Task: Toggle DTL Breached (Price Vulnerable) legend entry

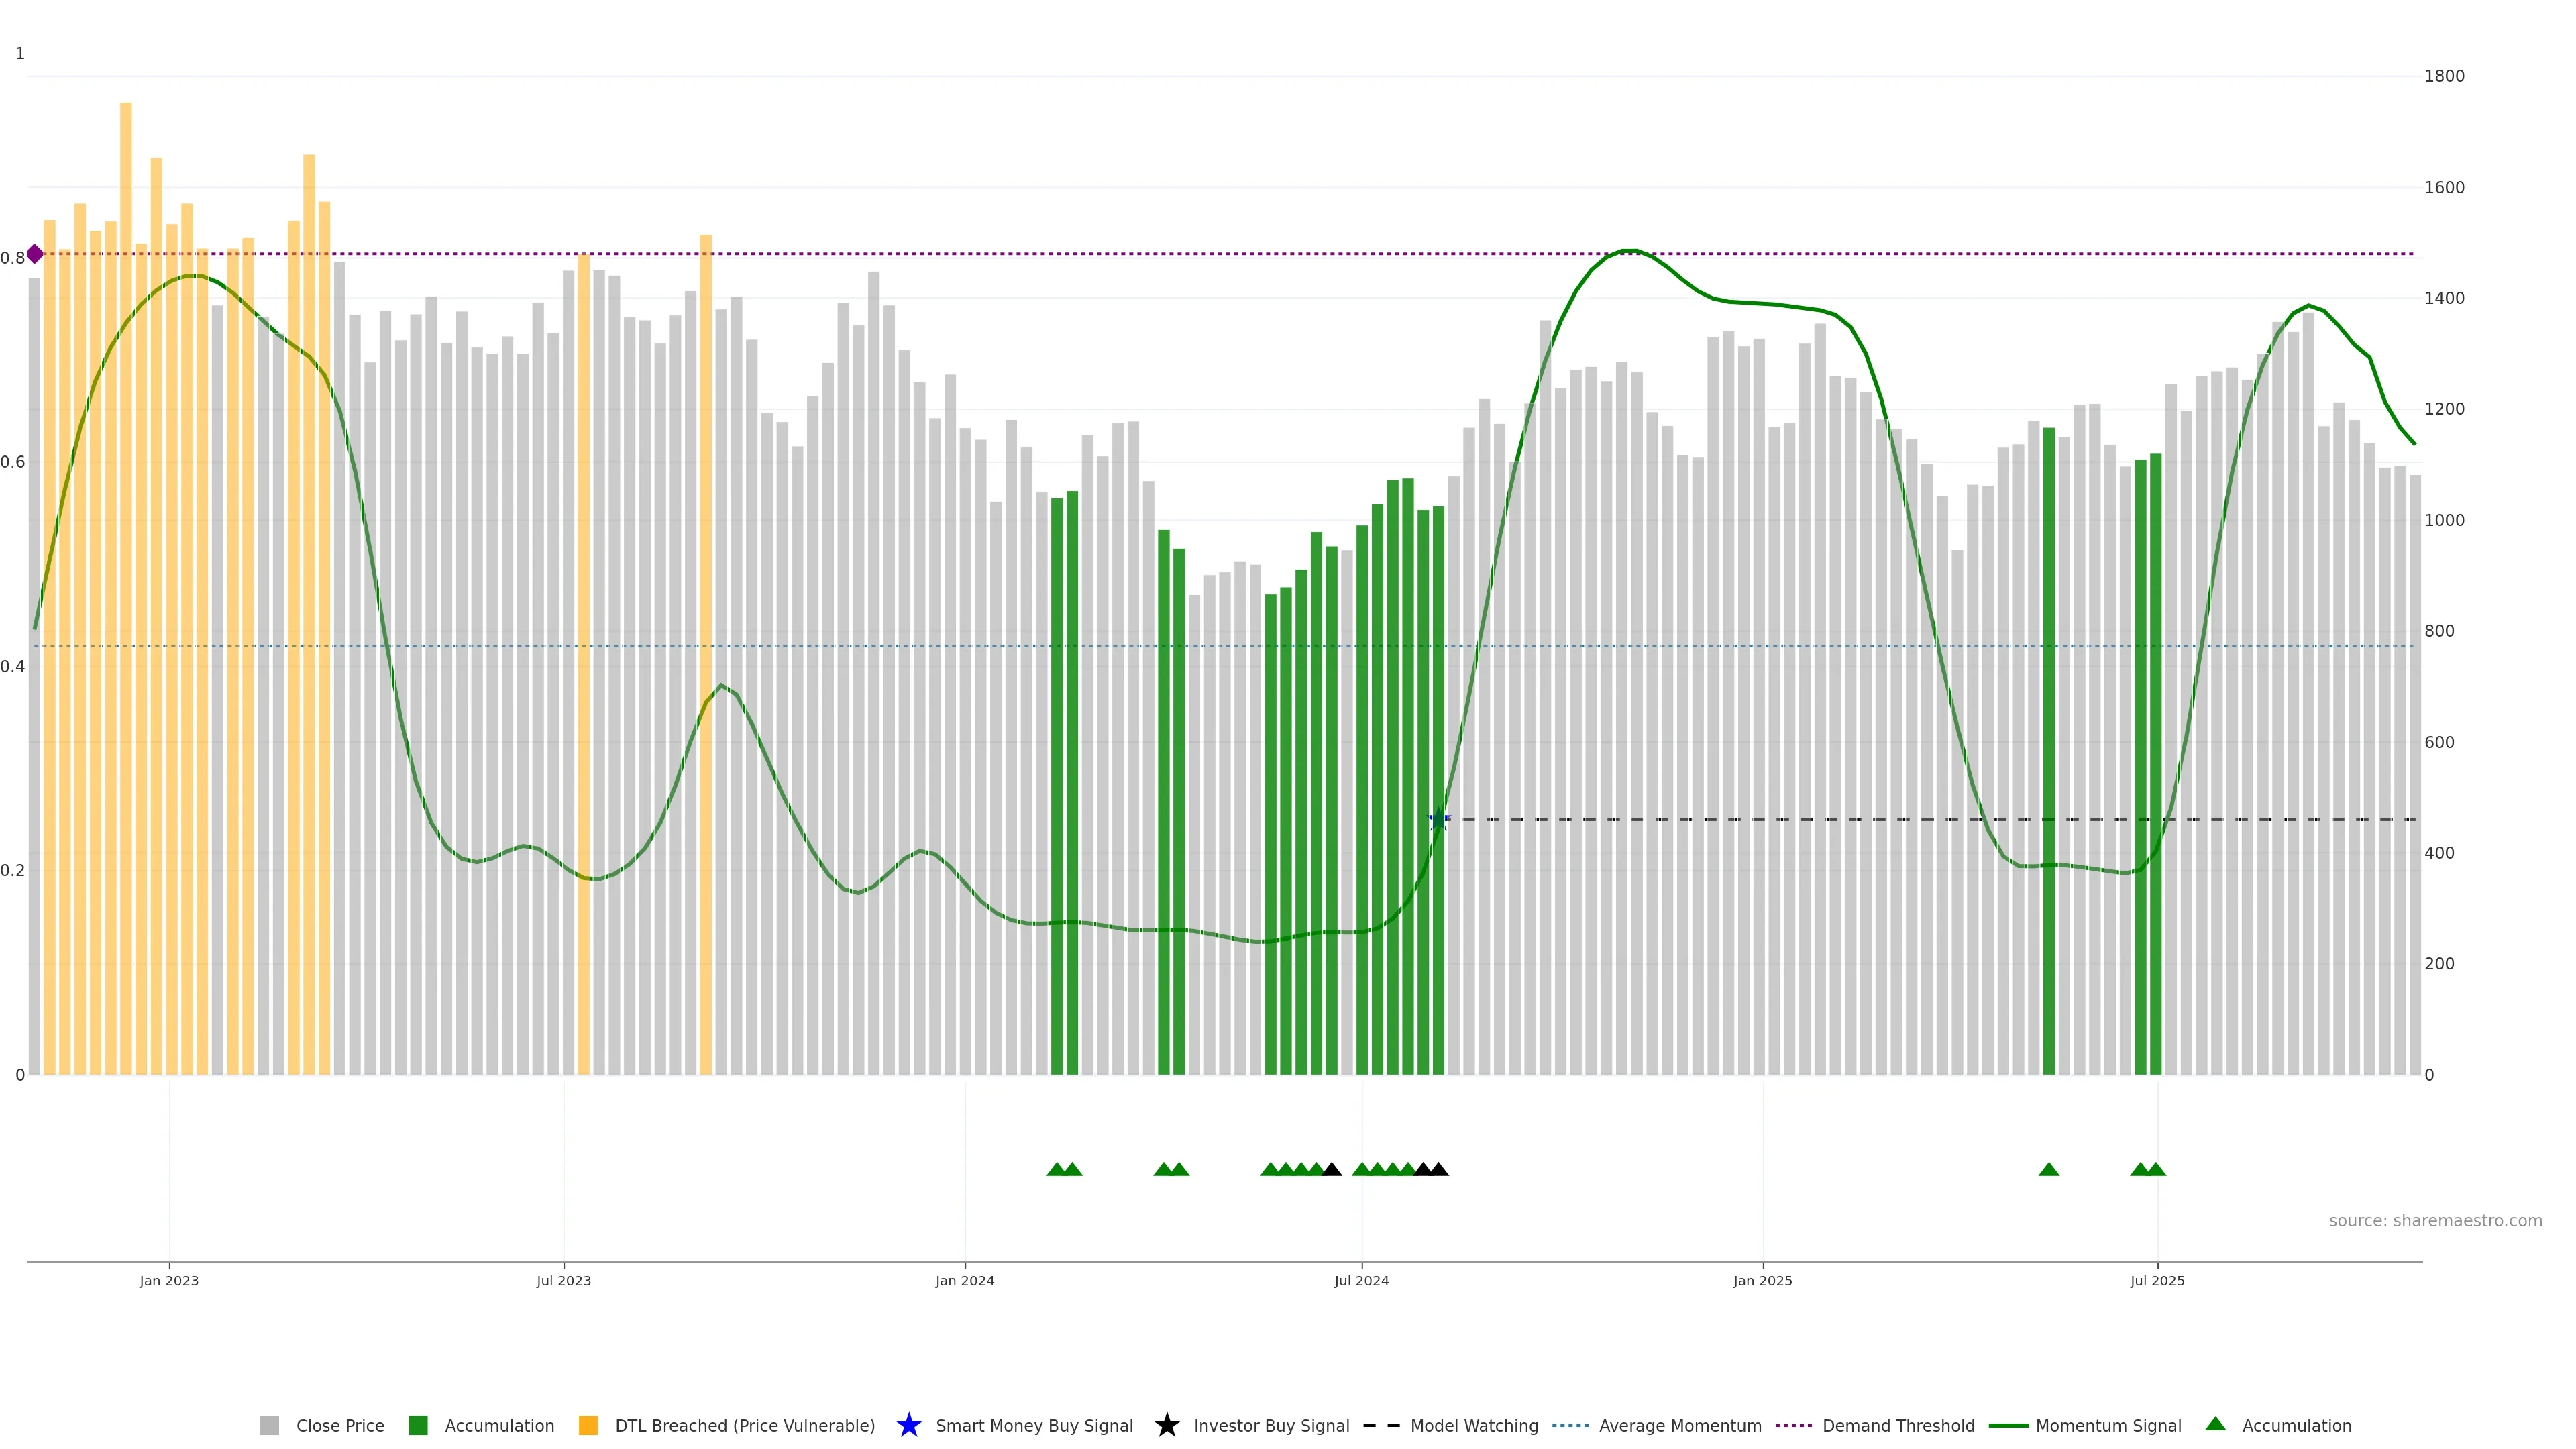Action: (744, 1425)
